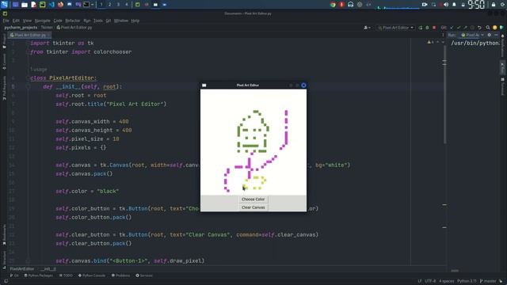Click the PixelArtEditor class breadcrumb at the bottom

21,269
